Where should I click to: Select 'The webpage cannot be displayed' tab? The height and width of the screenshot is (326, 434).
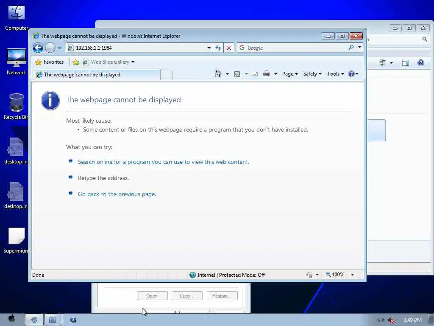pyautogui.click(x=97, y=75)
